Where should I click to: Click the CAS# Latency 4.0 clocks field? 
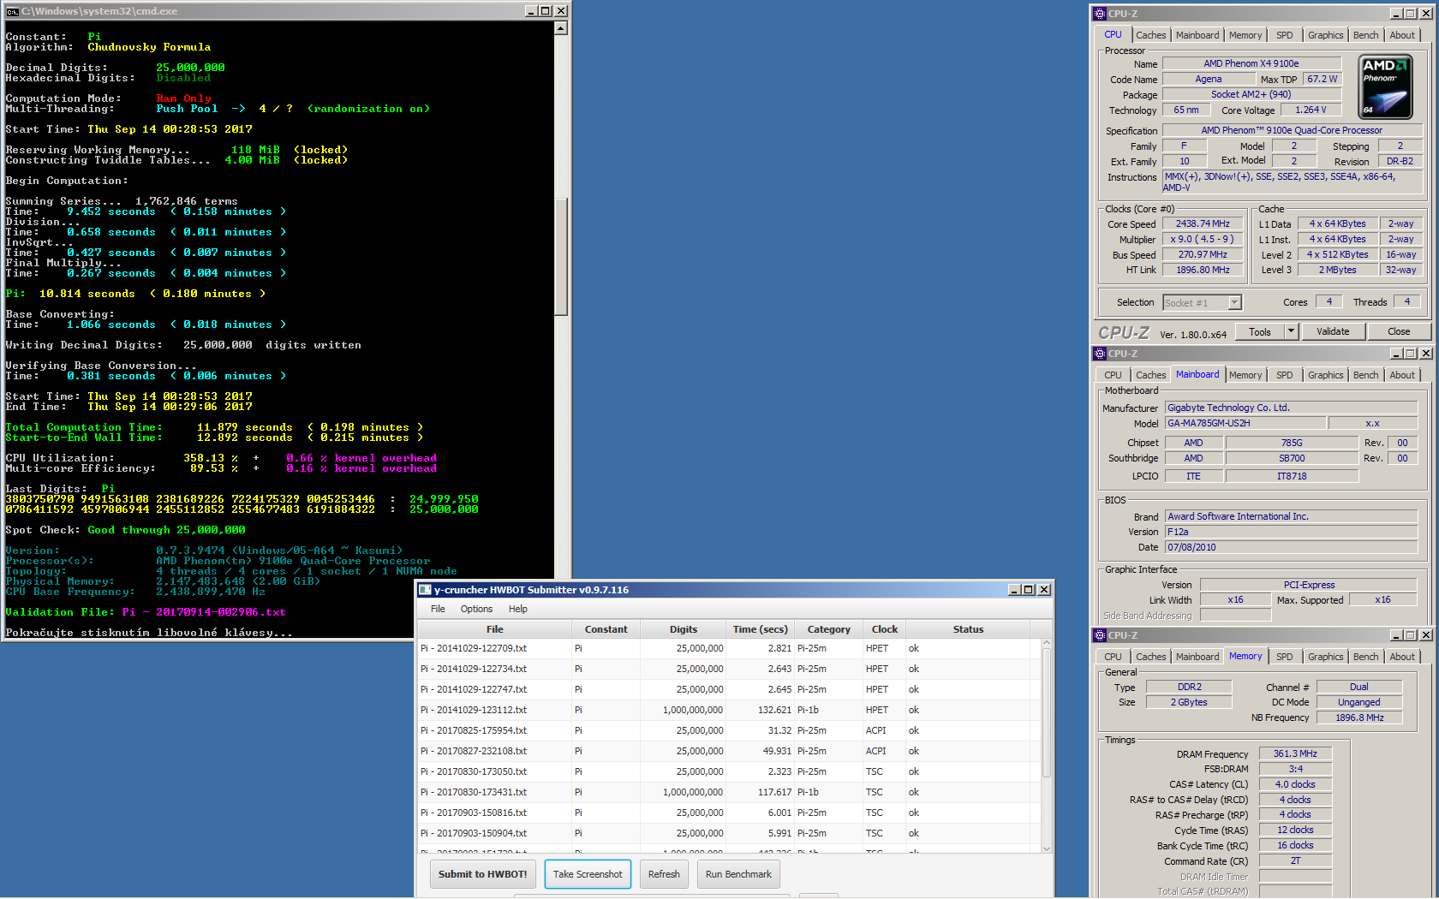[1295, 784]
